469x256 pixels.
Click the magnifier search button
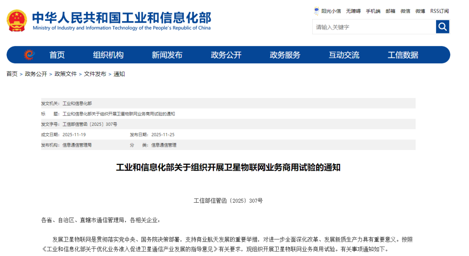point(443,27)
